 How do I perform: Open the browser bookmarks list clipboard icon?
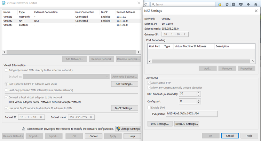[234, 4]
